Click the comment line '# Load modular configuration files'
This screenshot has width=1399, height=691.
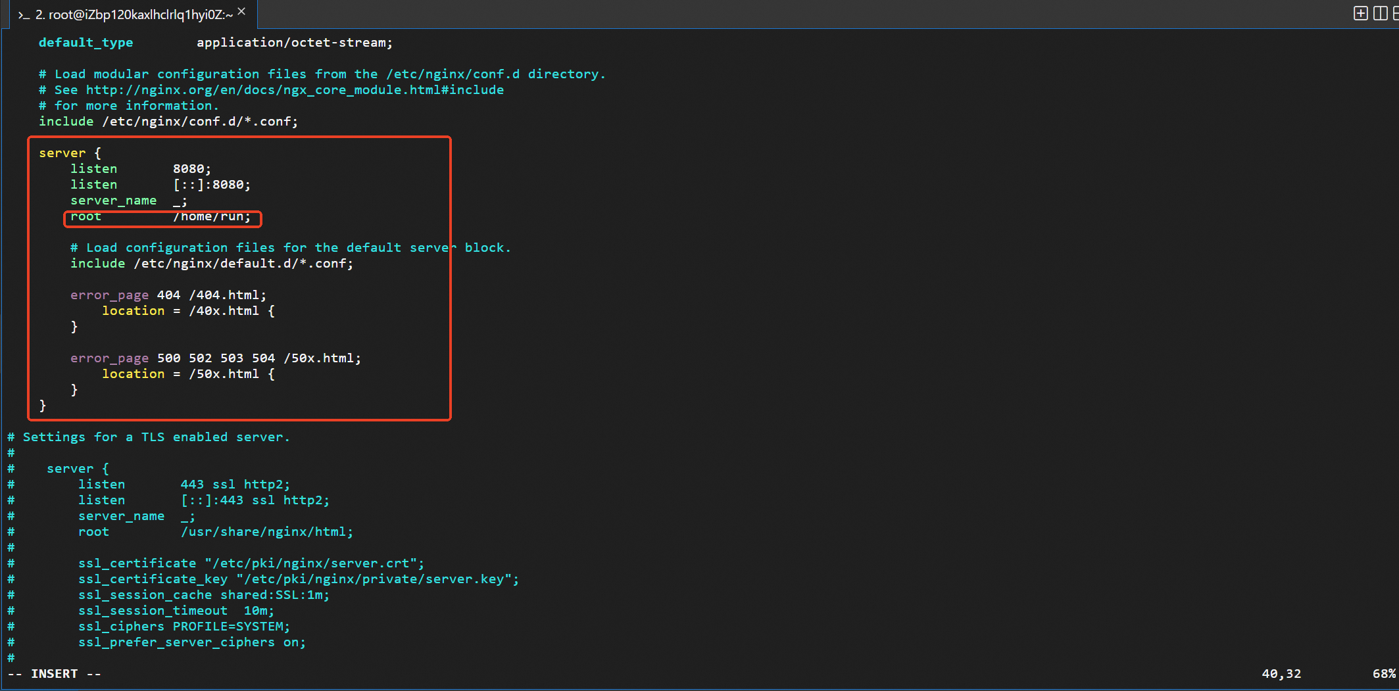[x=322, y=74]
